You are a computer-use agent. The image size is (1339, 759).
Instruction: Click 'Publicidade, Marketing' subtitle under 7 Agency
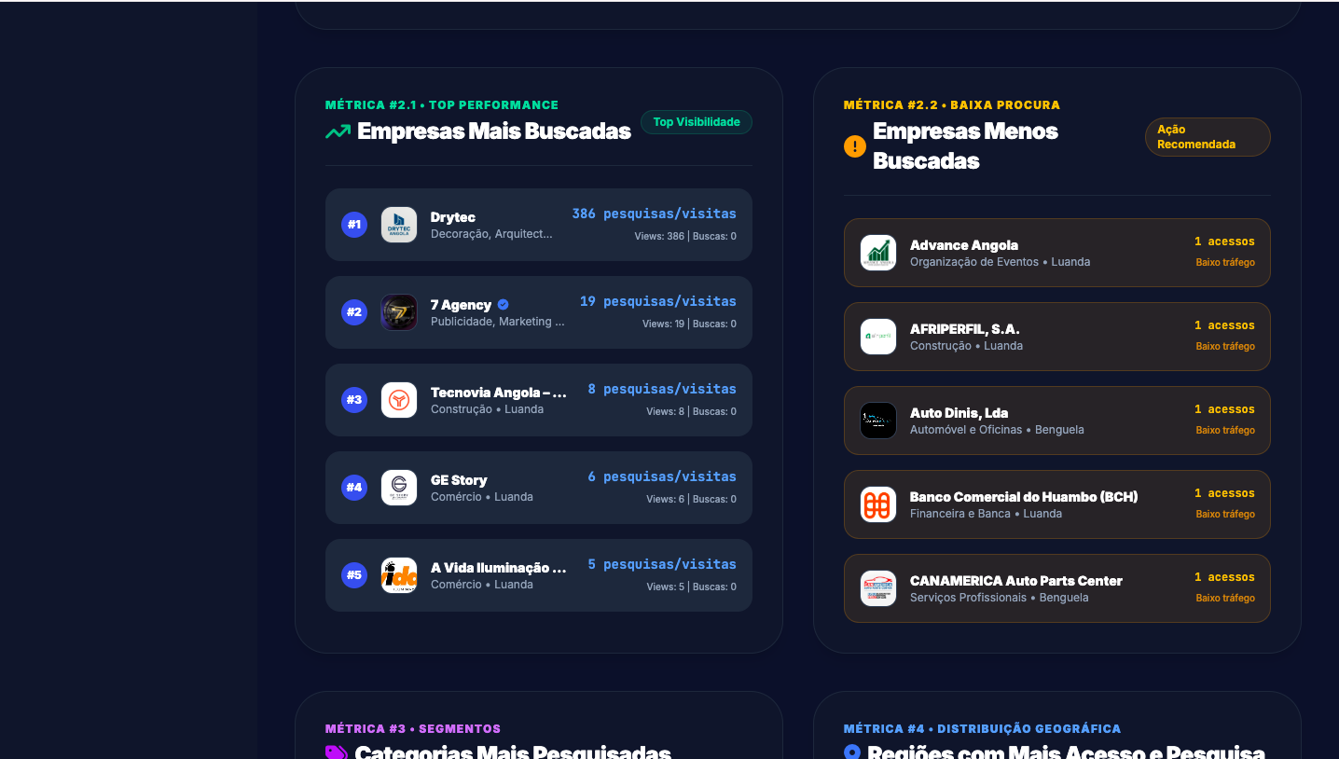498,322
